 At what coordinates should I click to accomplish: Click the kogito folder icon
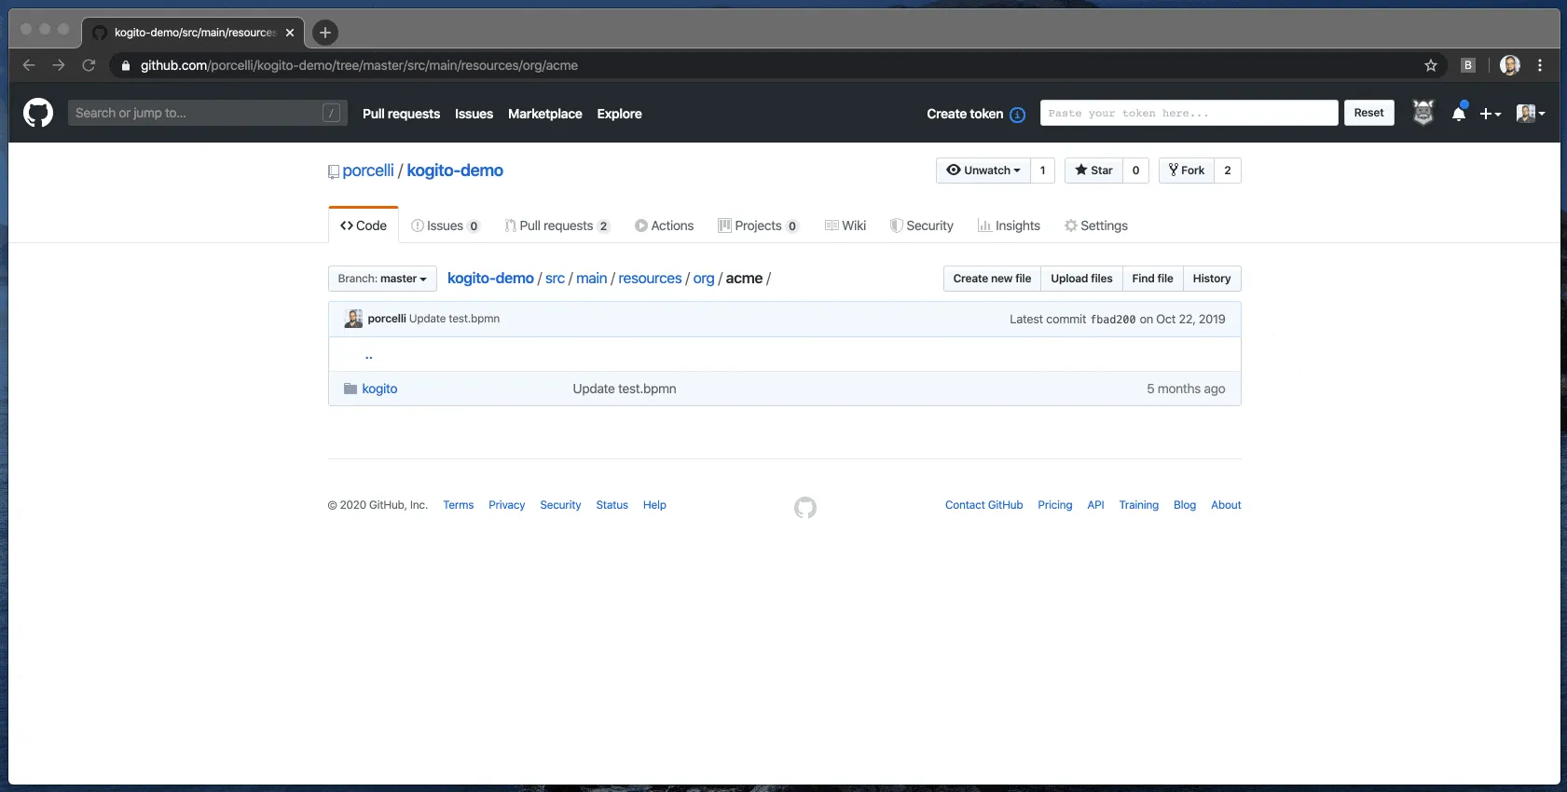351,389
